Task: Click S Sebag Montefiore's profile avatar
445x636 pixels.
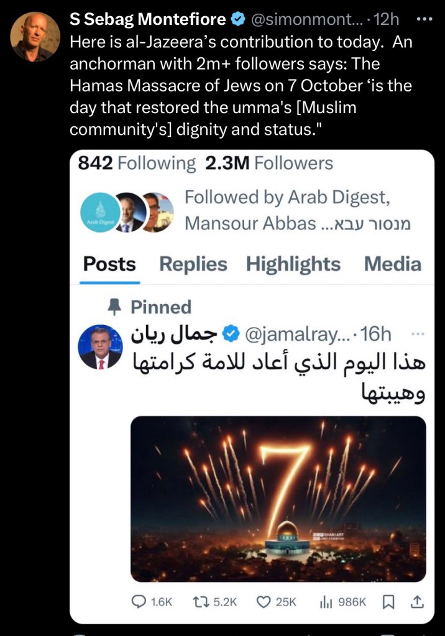Action: pos(35,37)
